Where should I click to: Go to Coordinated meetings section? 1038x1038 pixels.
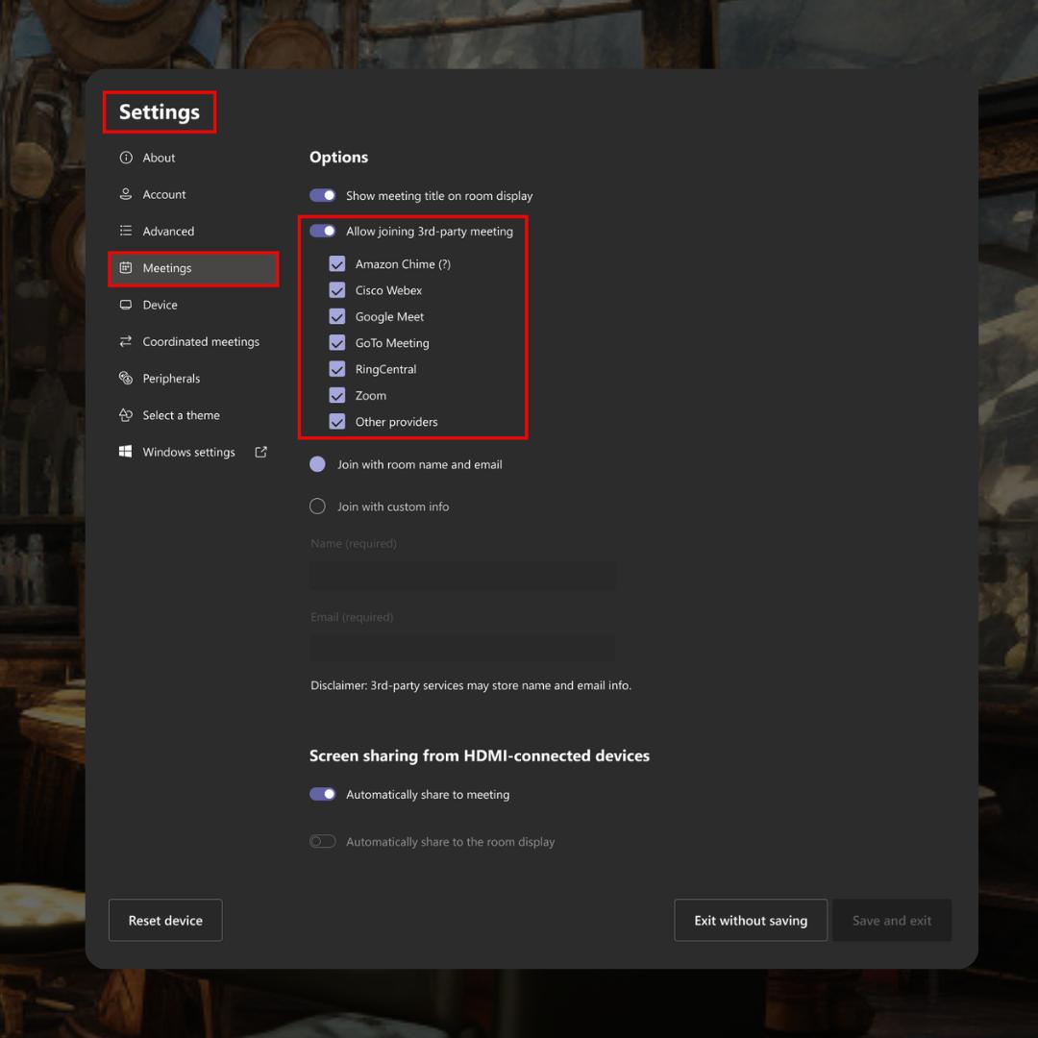pyautogui.click(x=201, y=341)
